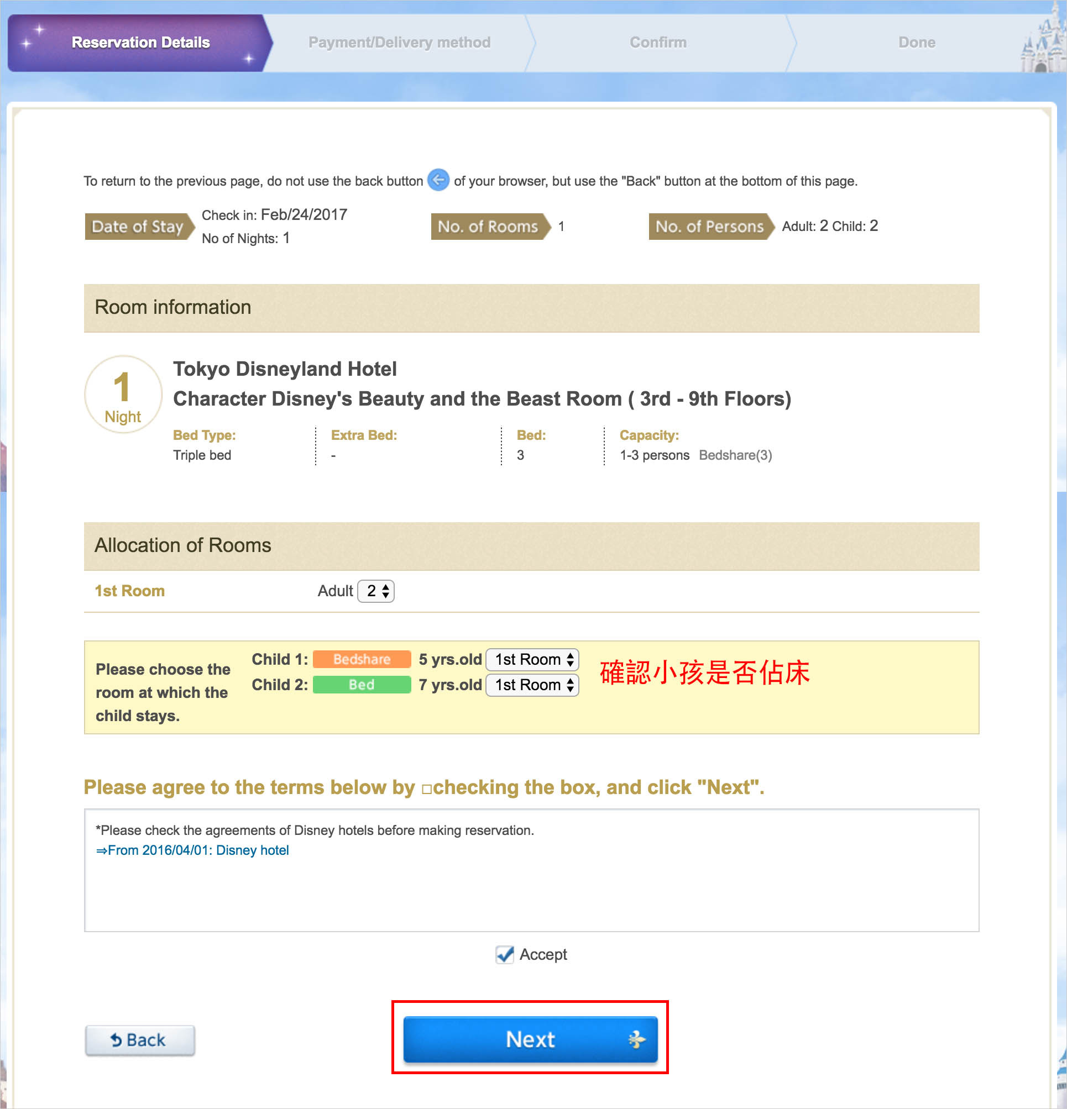
Task: Click the orange Bedshare label for Child 1
Action: [x=362, y=659]
